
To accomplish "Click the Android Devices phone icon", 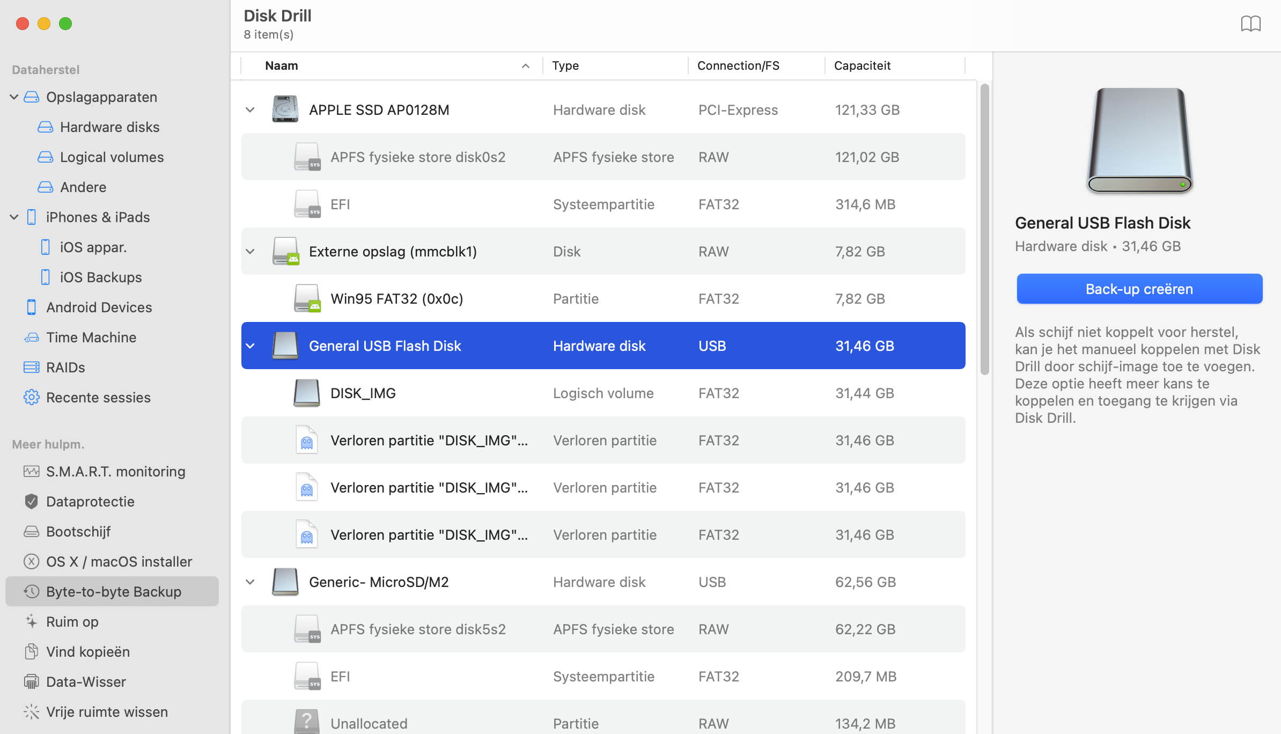I will click(x=32, y=307).
